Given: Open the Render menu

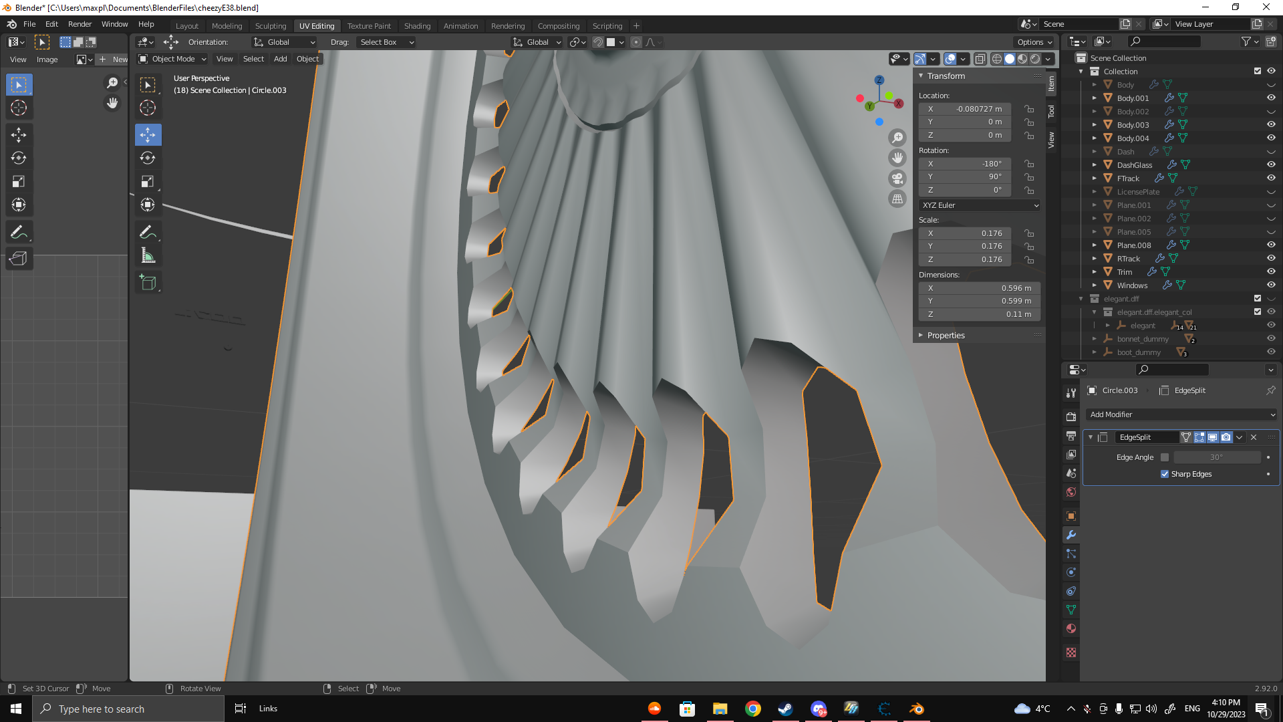Looking at the screenshot, I should (80, 24).
